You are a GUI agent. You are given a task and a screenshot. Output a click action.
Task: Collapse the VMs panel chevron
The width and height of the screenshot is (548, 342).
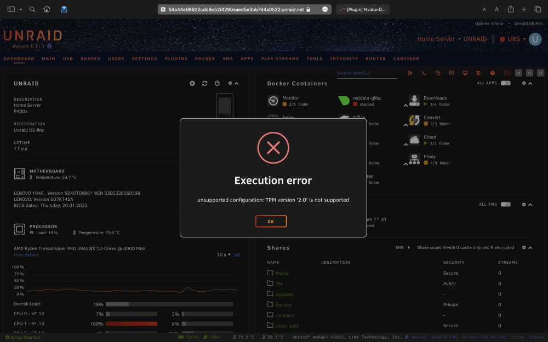pyautogui.click(x=530, y=205)
